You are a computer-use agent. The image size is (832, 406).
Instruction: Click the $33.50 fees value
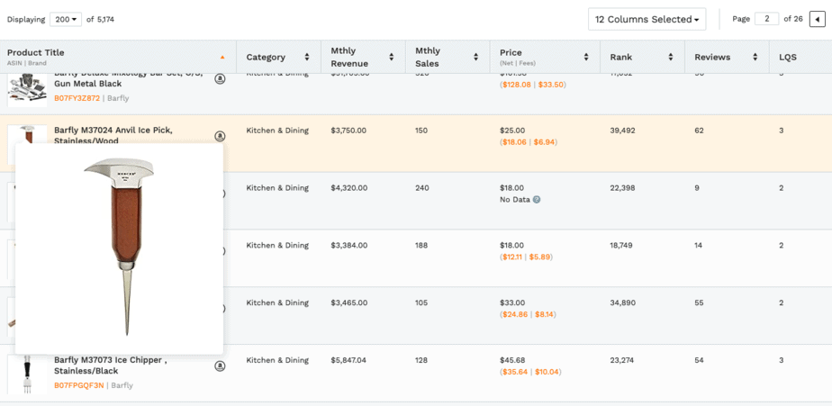coord(551,85)
